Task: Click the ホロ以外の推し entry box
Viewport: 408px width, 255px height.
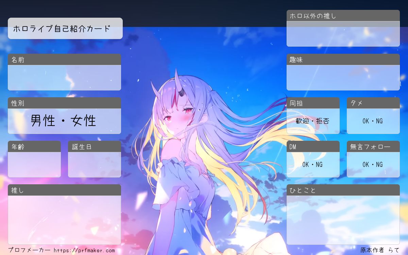Action: click(343, 34)
